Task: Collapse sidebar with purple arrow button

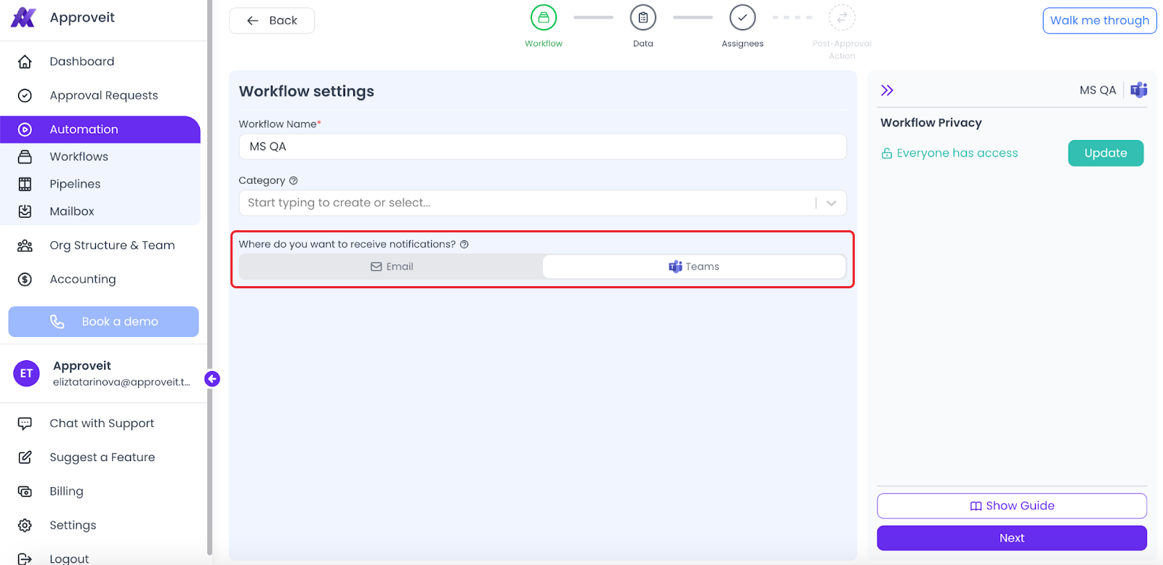Action: pos(212,378)
